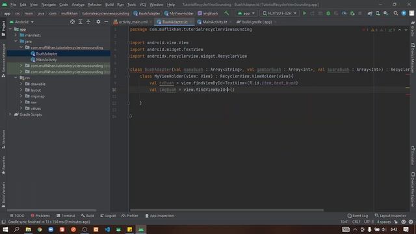The height and width of the screenshot is (234, 416).
Task: Click Expand All in Project panel header
Action: coord(81,21)
